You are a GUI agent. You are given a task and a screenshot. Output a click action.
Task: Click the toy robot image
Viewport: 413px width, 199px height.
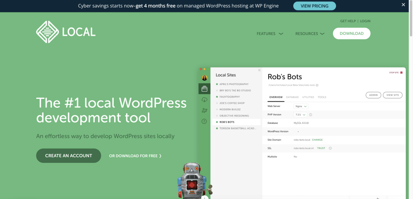click(194, 181)
